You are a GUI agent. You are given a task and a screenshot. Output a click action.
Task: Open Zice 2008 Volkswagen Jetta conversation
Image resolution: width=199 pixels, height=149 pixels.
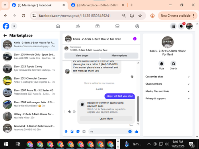coord(30,104)
